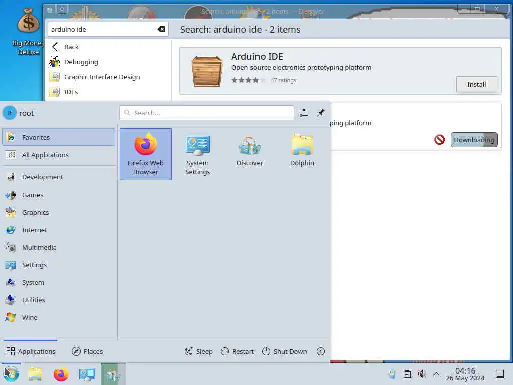This screenshot has height=385, width=513.
Task: Switch to the Applications tab
Action: pos(31,351)
